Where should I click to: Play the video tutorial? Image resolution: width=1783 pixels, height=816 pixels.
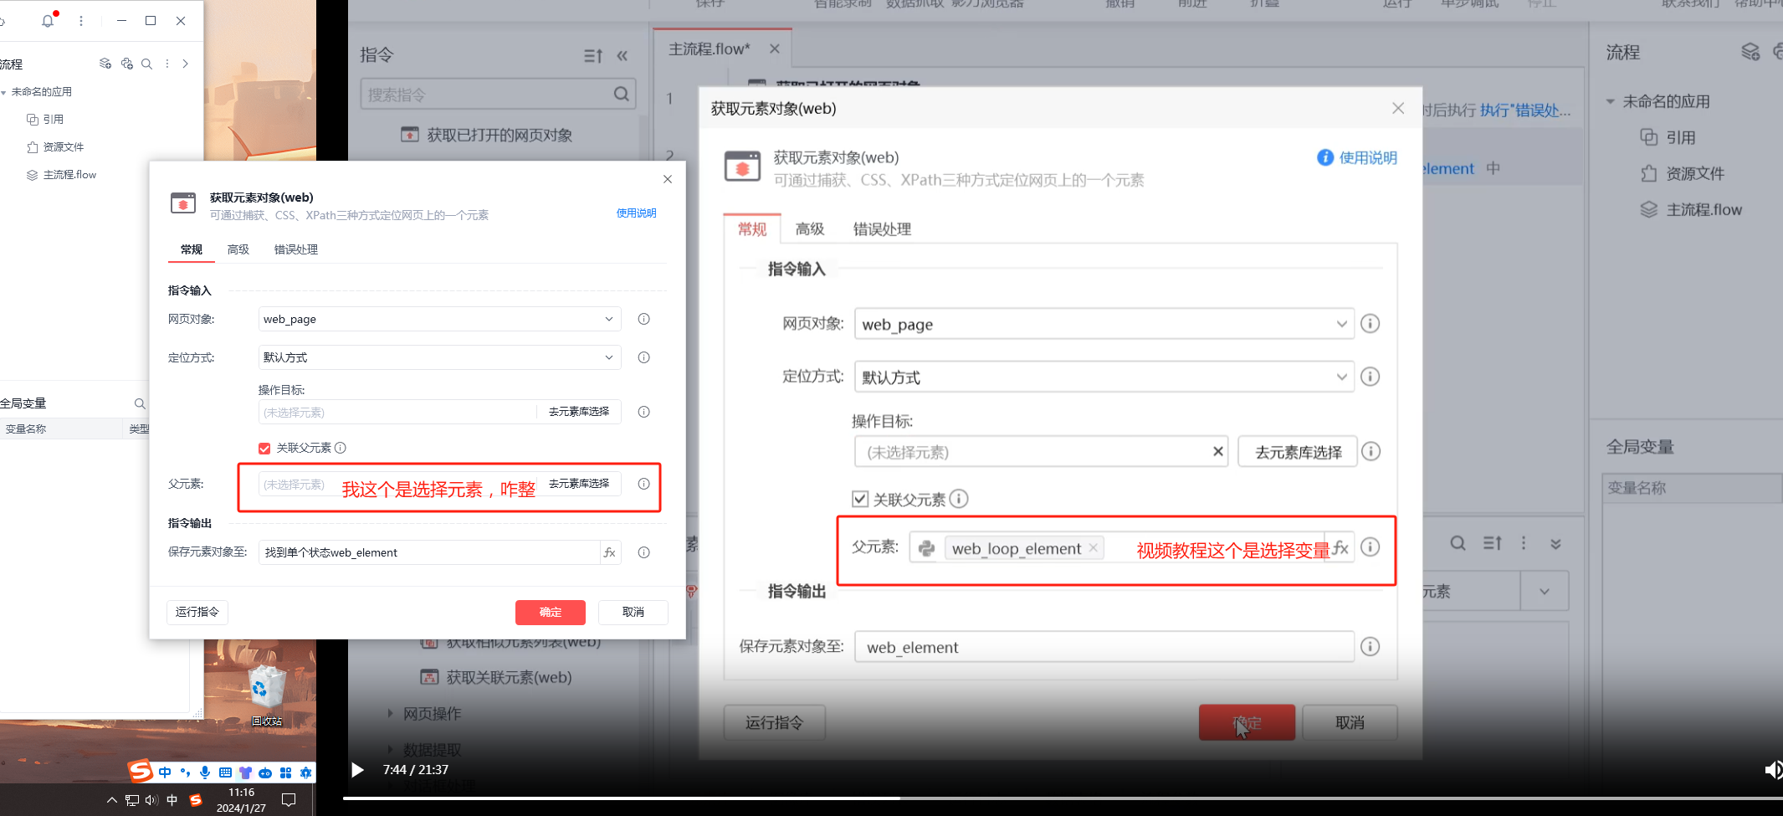click(357, 770)
